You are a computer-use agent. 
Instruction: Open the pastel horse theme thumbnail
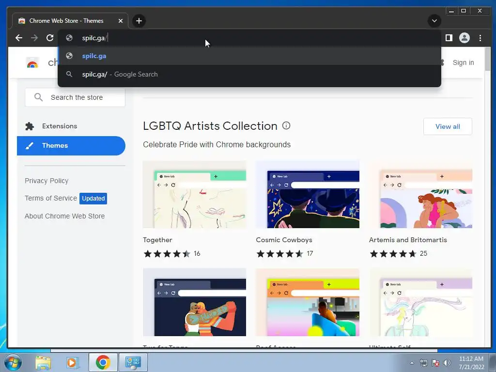(421, 302)
